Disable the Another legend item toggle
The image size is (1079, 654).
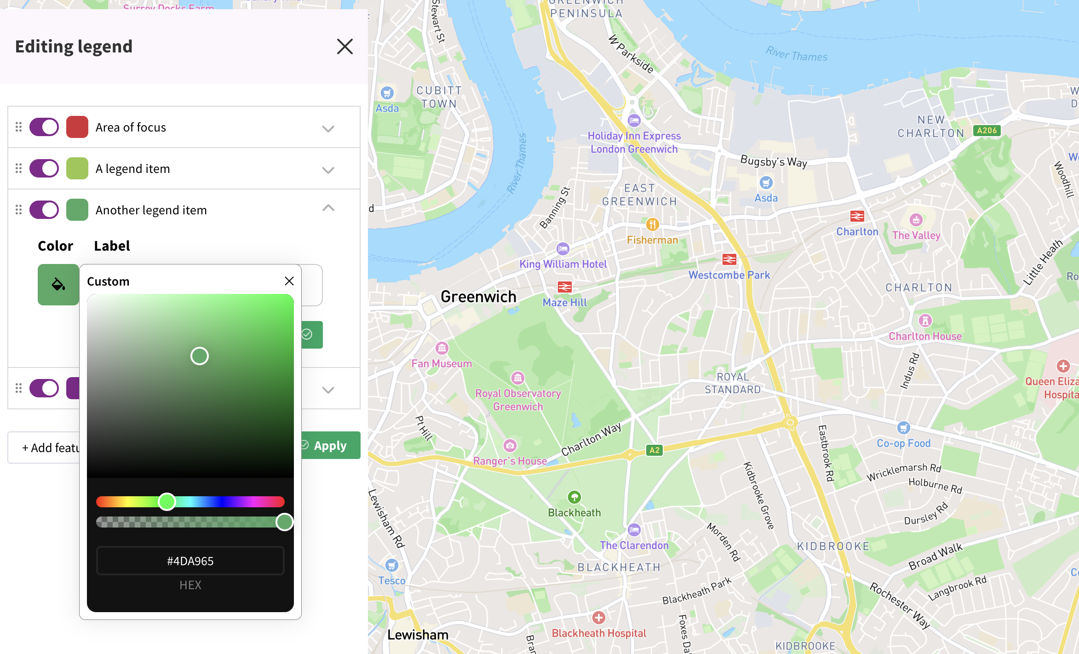44,210
